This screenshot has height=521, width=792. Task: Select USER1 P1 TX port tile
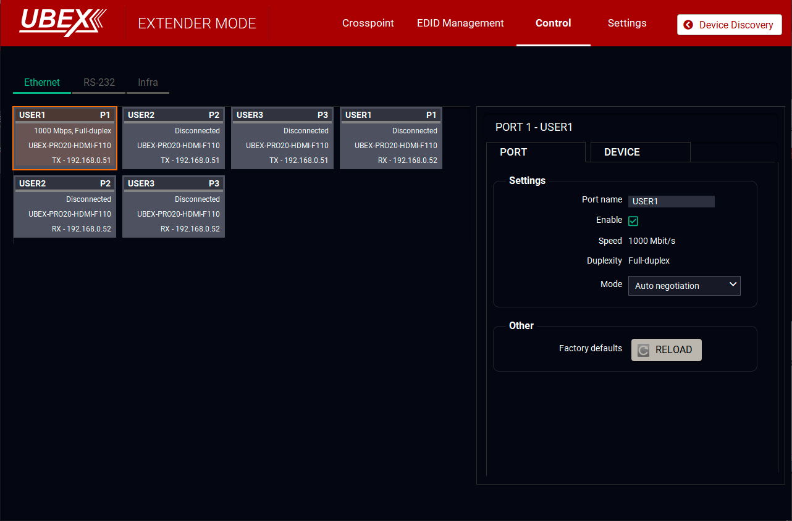[x=65, y=138]
